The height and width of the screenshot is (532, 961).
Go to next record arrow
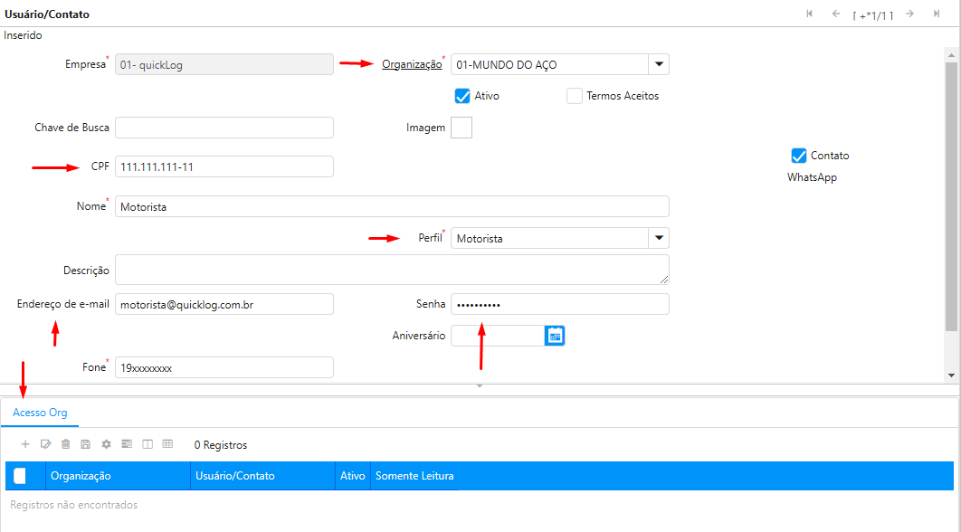pyautogui.click(x=909, y=14)
